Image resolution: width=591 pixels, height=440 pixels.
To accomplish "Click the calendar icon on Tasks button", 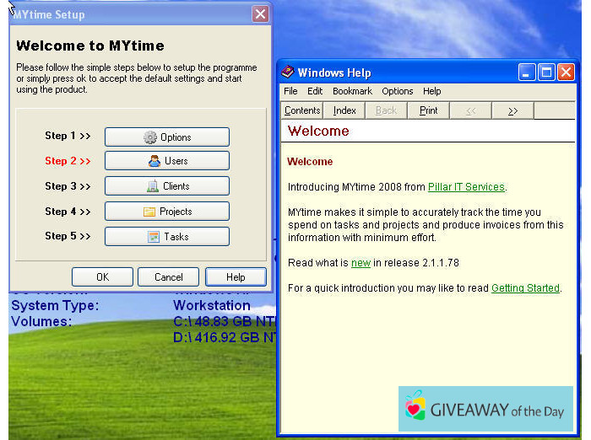I will pos(154,237).
